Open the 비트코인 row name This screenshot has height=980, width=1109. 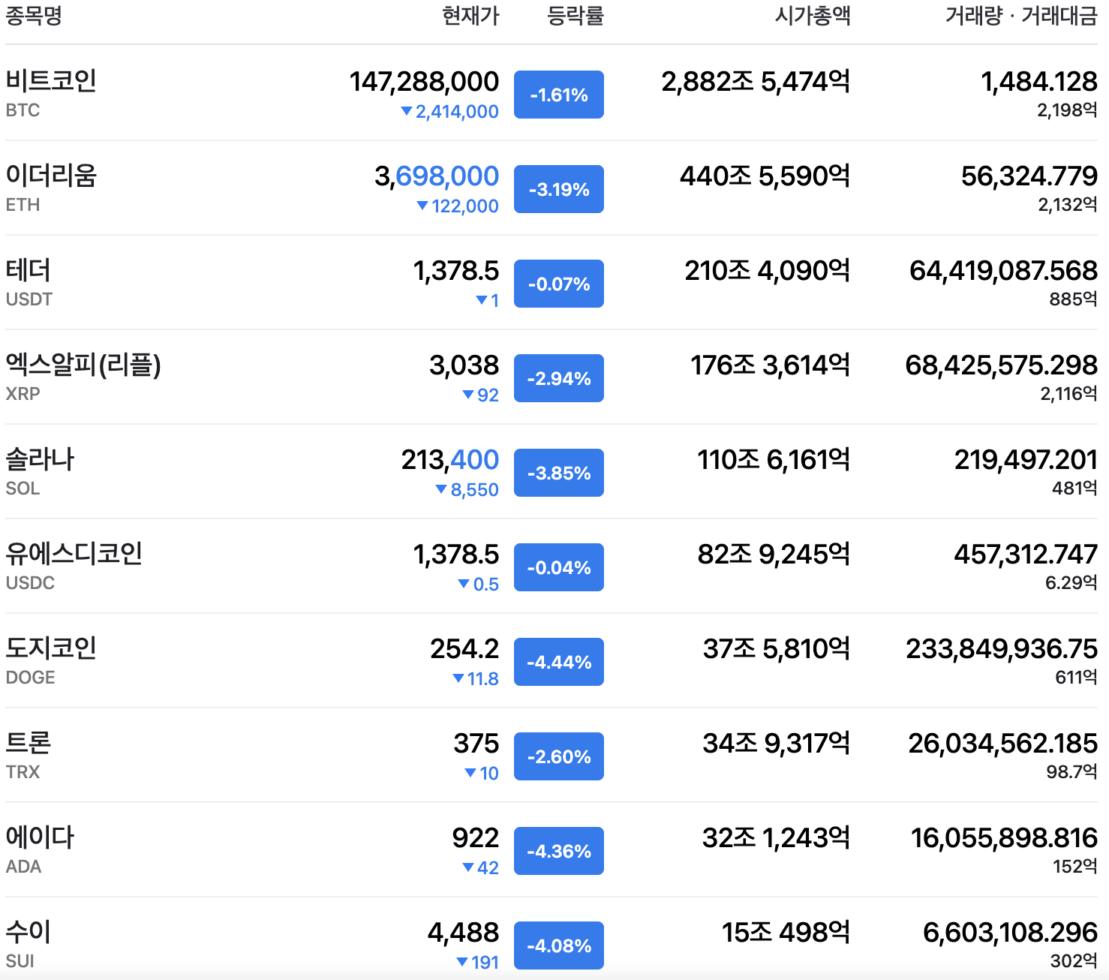point(51,80)
